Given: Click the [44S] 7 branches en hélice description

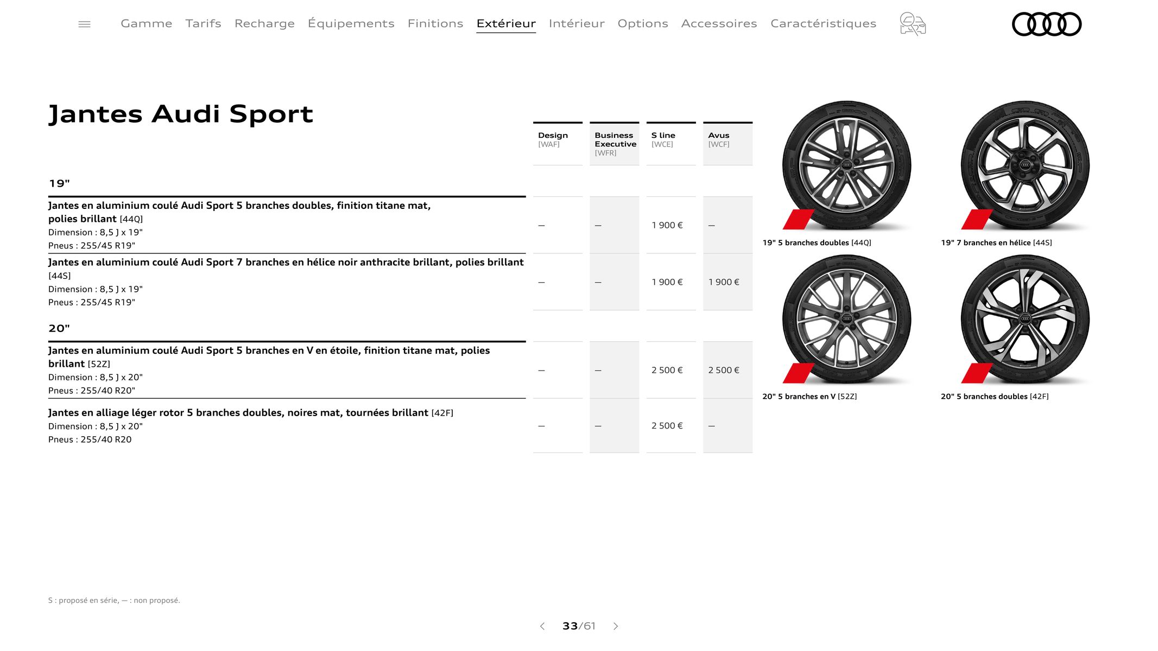Looking at the screenshot, I should point(286,282).
